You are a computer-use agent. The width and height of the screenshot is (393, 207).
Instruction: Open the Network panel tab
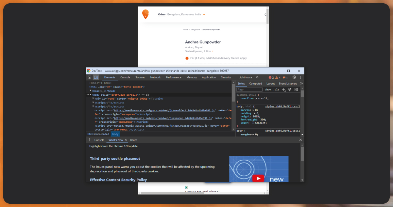pyautogui.click(x=156, y=77)
